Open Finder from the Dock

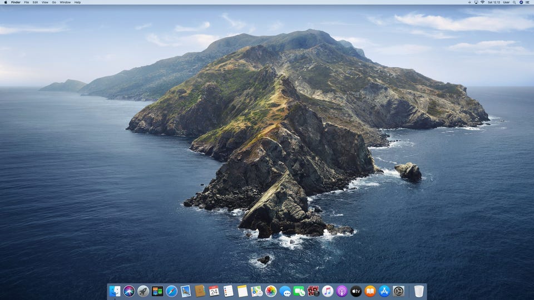115,291
